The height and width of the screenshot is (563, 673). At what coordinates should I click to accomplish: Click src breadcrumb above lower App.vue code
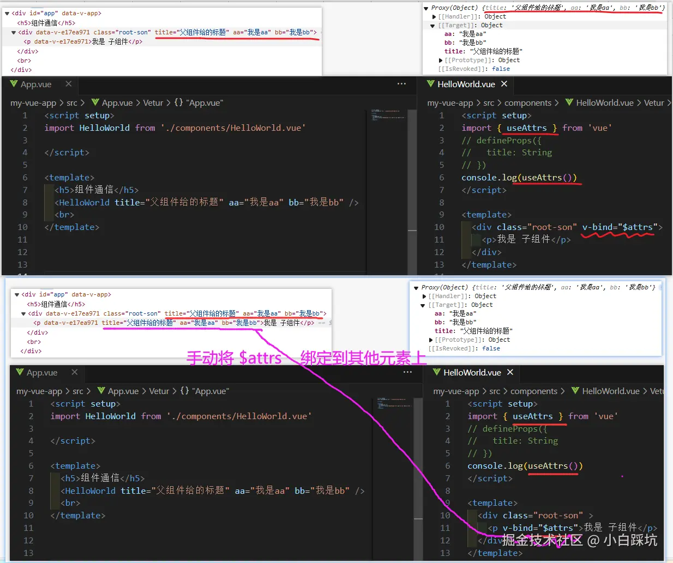coord(78,391)
